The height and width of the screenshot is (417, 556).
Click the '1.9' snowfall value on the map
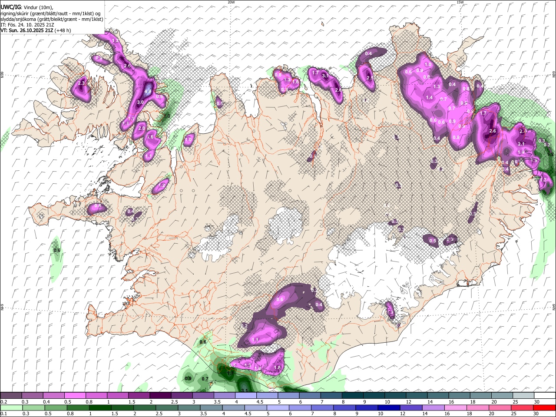pos(535,160)
